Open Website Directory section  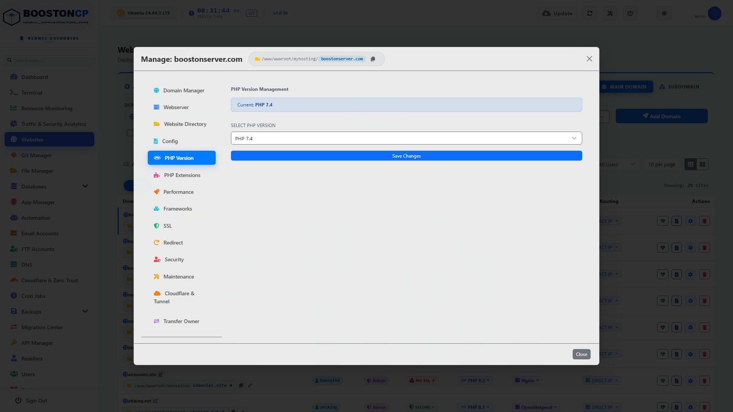(182, 124)
